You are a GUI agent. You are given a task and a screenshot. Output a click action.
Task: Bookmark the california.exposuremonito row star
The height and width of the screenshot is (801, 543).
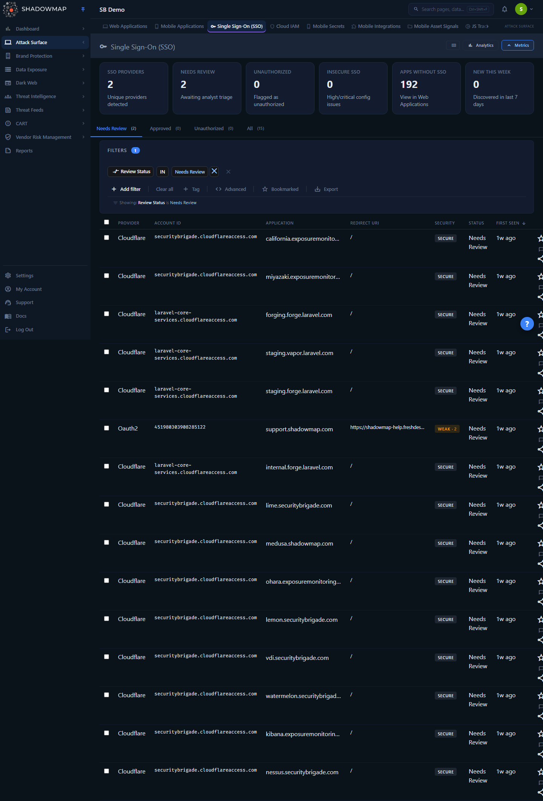[x=540, y=238]
